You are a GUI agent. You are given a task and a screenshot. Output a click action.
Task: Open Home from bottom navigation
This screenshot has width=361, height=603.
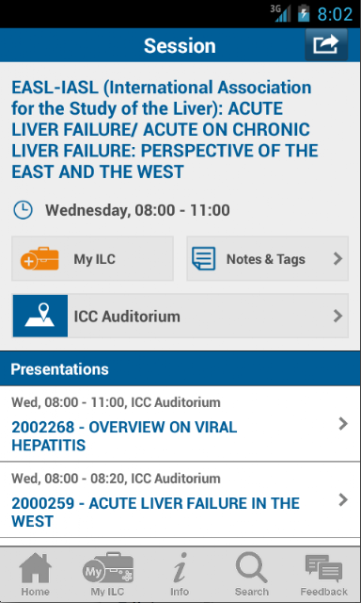(36, 575)
